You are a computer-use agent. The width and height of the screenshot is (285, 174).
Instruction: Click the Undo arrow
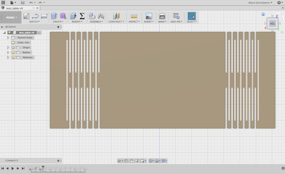[x=31, y=3]
